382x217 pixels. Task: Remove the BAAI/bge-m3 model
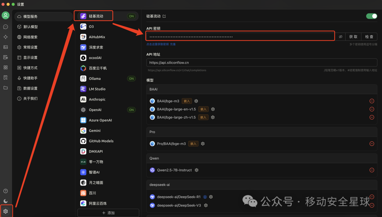pyautogui.click(x=372, y=101)
